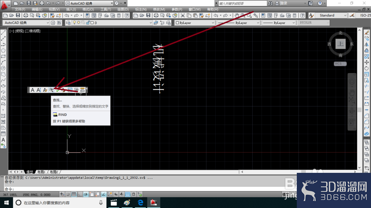Open the Layer Properties Manager
Image resolution: width=371 pixels, height=208 pixels.
68,23
